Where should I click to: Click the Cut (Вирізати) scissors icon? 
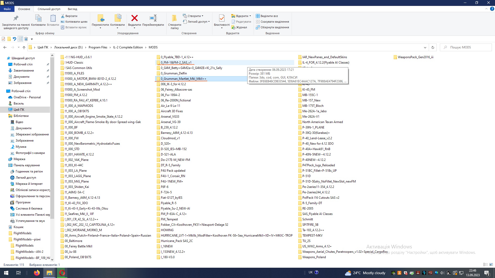click(63, 16)
